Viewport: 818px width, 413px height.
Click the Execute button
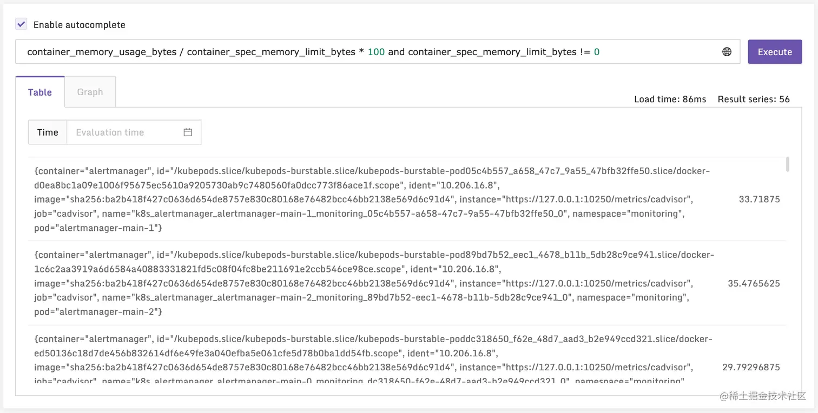coord(775,51)
